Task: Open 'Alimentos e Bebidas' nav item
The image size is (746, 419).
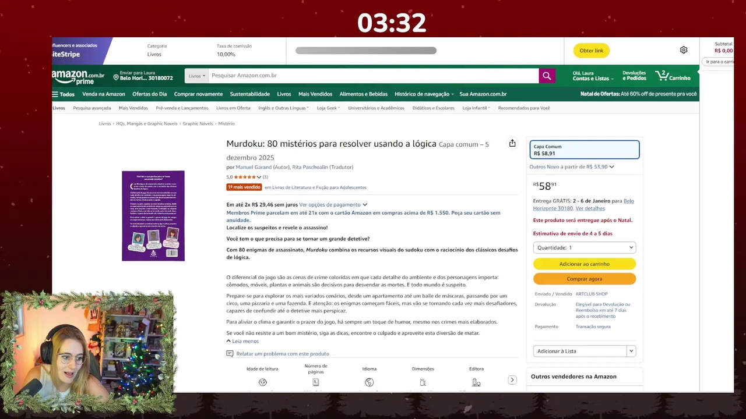Action: pyautogui.click(x=363, y=94)
